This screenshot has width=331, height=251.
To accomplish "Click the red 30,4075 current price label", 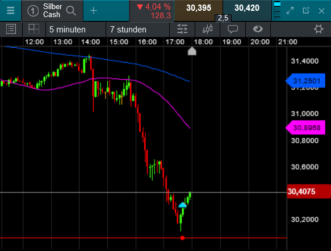I will [x=309, y=191].
